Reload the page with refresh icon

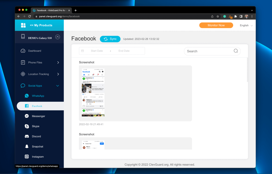point(30,17)
